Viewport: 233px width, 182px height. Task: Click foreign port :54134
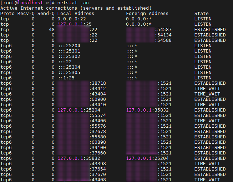[163, 35]
